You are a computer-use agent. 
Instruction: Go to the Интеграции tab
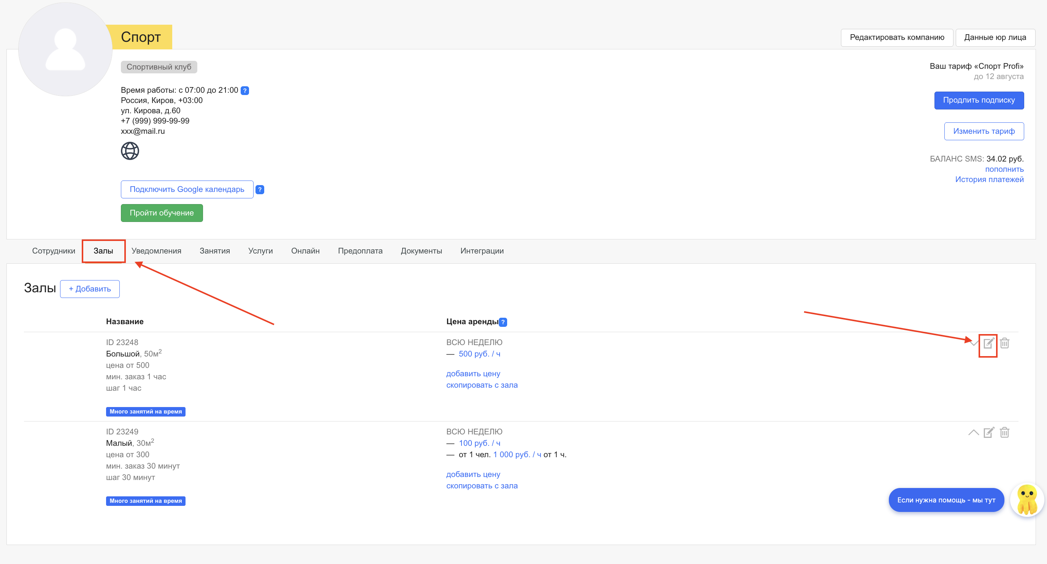[482, 251]
